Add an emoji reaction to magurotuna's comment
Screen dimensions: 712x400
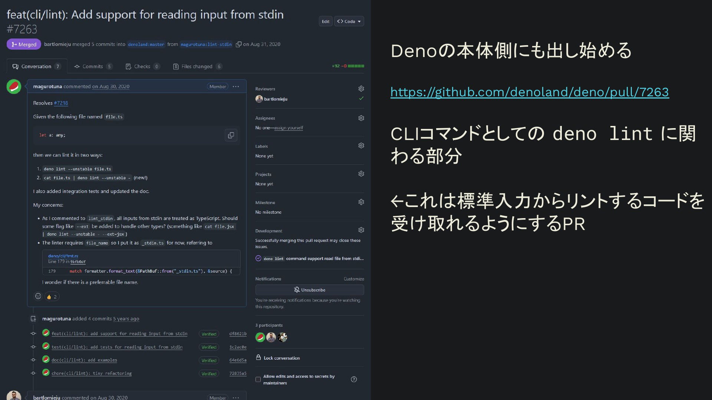point(38,296)
